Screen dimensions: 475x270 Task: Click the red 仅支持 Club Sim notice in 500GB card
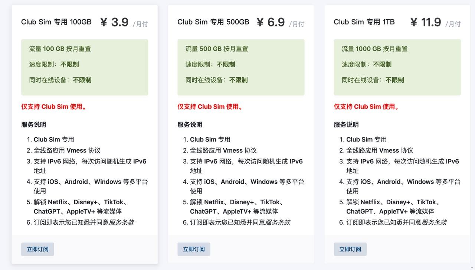coord(210,107)
